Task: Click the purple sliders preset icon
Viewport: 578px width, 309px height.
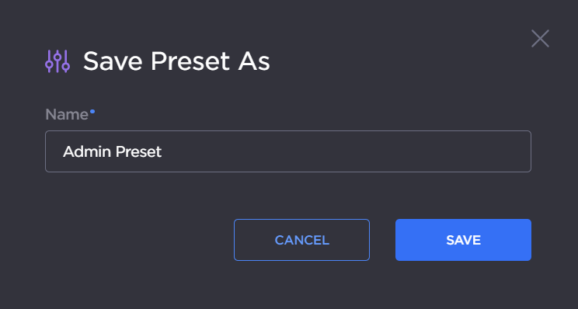Action: pyautogui.click(x=57, y=61)
